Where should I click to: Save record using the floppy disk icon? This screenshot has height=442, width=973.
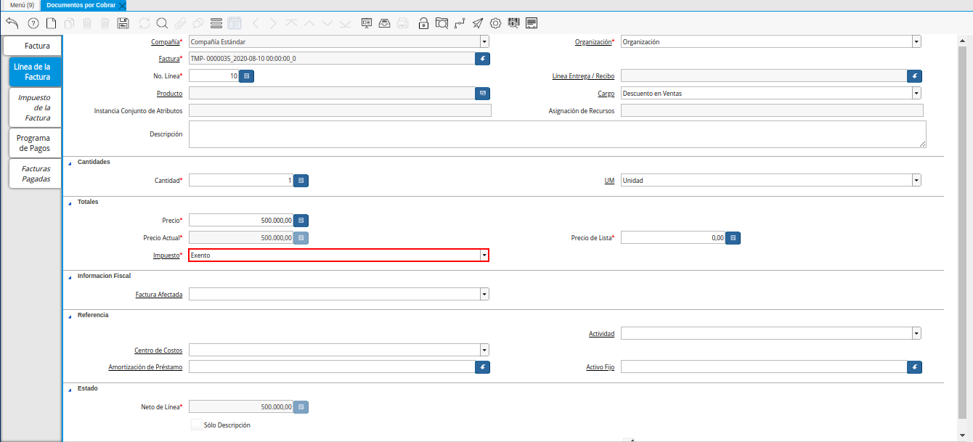(123, 23)
